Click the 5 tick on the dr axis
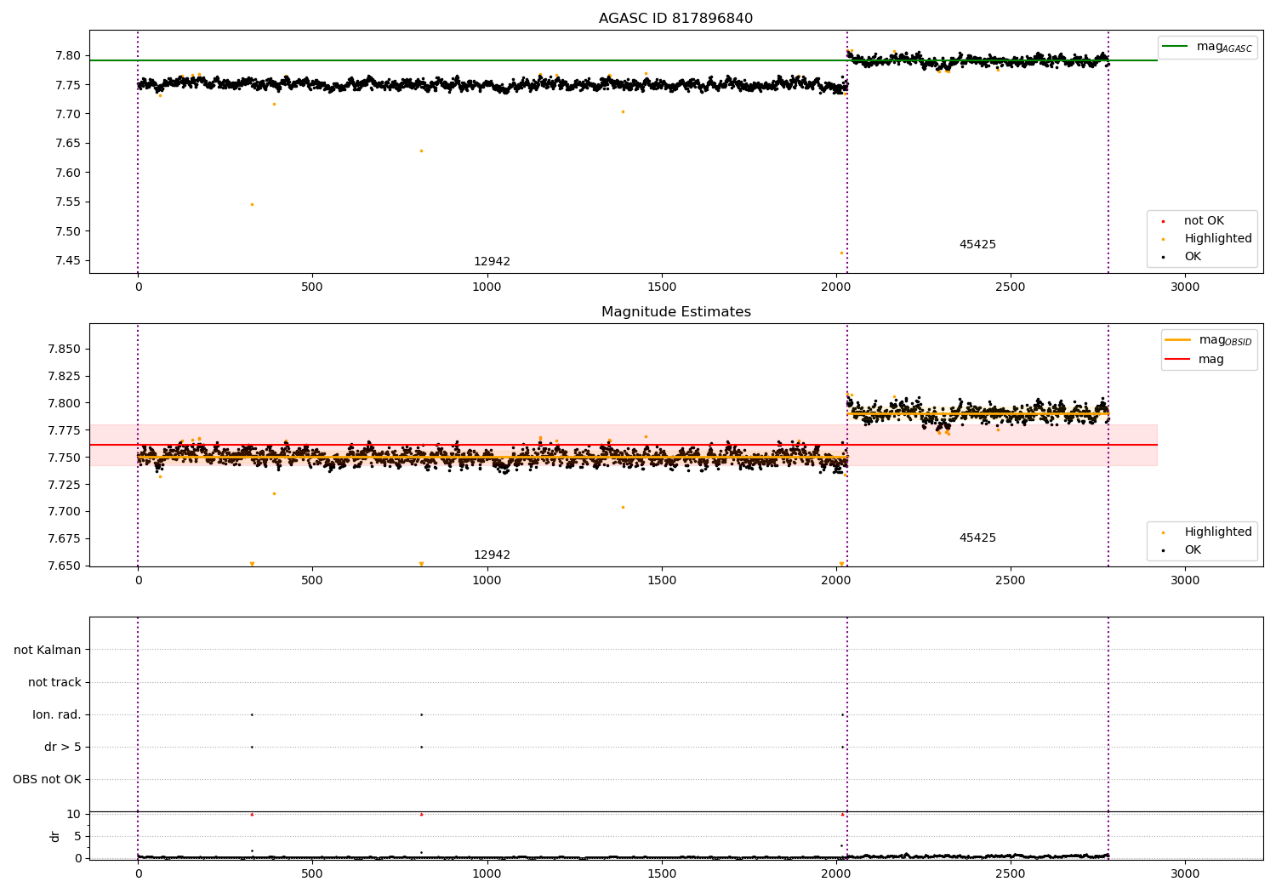Screen dimensions: 1276x893 click(77, 836)
